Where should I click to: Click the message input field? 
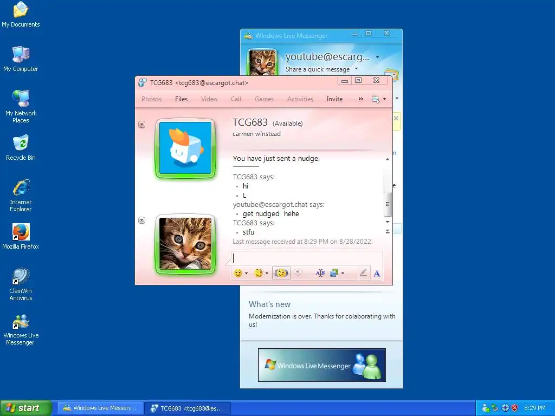307,258
